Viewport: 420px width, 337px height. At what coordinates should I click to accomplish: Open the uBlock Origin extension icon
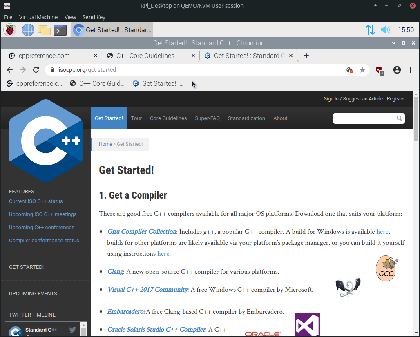click(380, 70)
